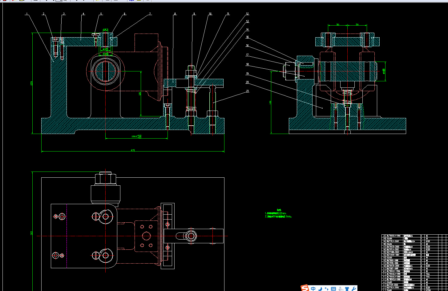This screenshot has width=448, height=291.
Task: Select leader callout number 12 in the drawing
Action: [247, 14]
